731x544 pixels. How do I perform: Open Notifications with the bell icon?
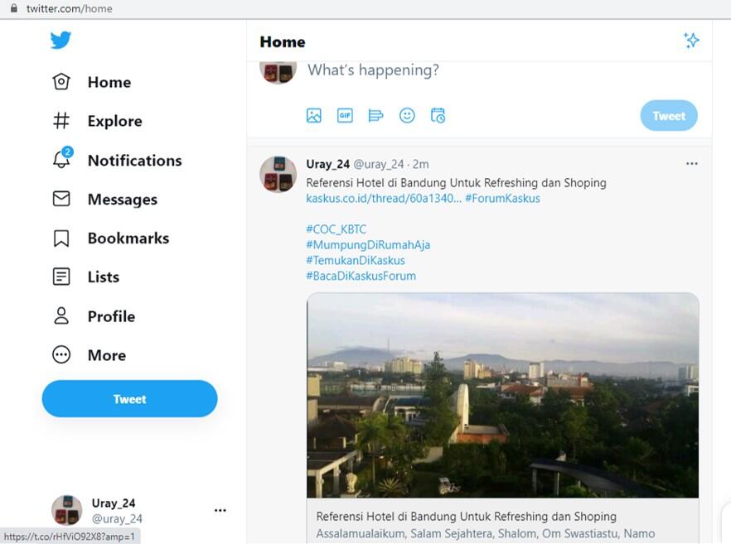point(61,160)
